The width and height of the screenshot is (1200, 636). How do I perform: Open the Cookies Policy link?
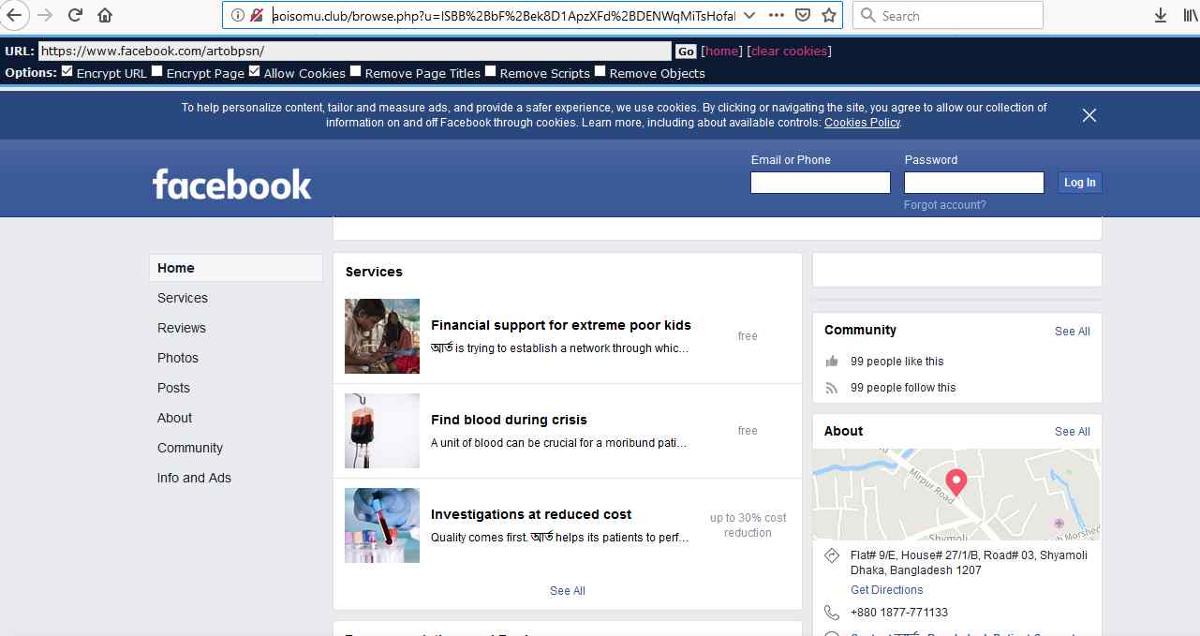pyautogui.click(x=862, y=123)
